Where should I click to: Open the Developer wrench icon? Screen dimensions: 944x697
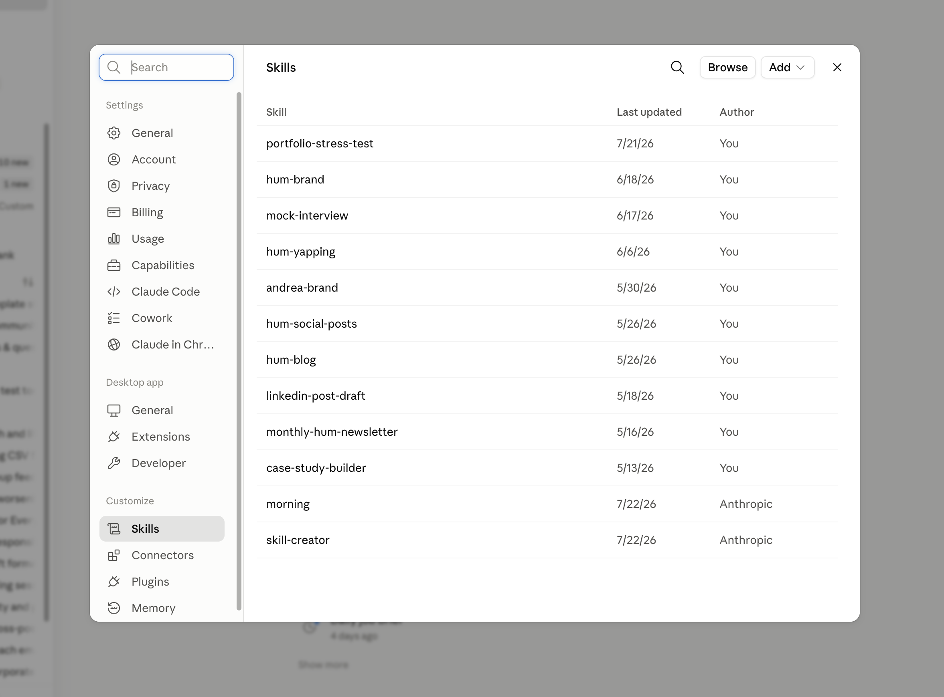113,463
